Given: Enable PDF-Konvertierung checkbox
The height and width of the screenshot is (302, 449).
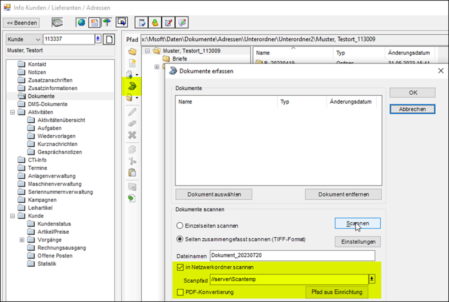Looking at the screenshot, I should [180, 292].
